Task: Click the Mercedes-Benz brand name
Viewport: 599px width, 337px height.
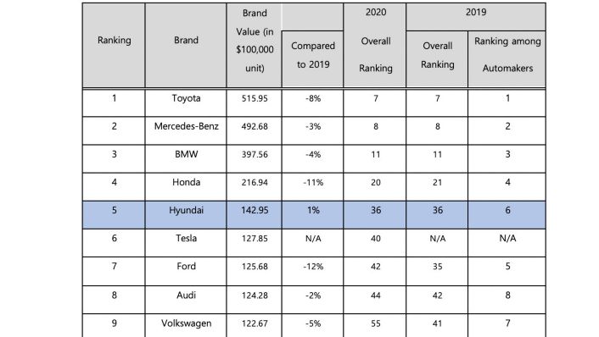Action: pyautogui.click(x=186, y=126)
